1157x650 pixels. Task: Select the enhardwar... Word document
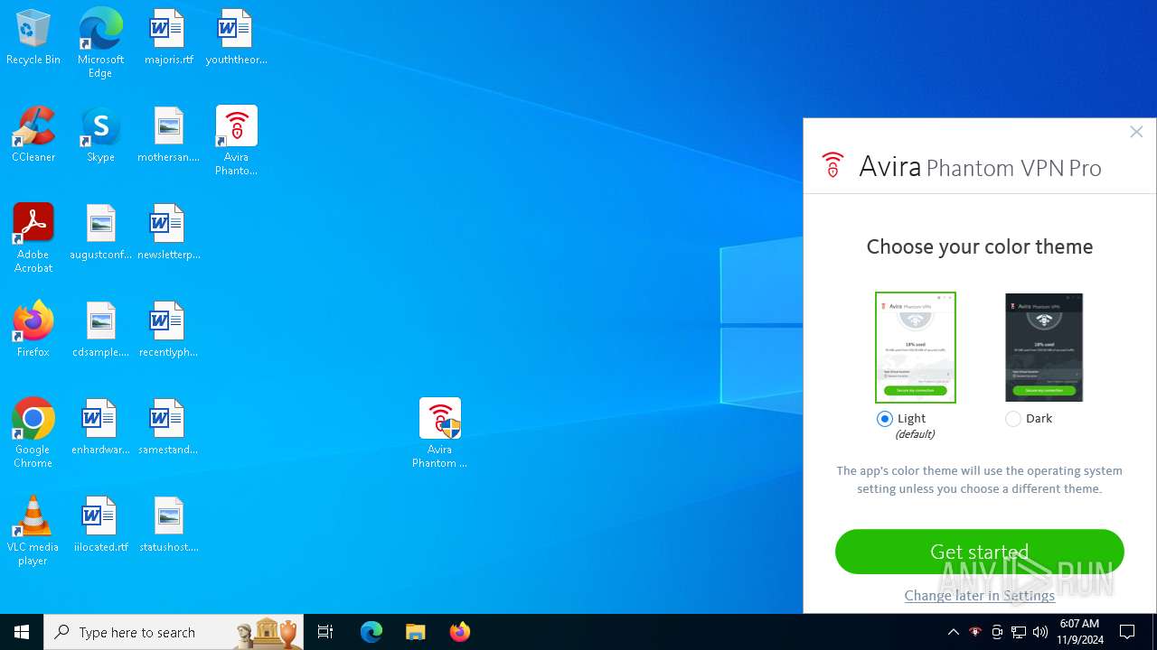click(100, 428)
